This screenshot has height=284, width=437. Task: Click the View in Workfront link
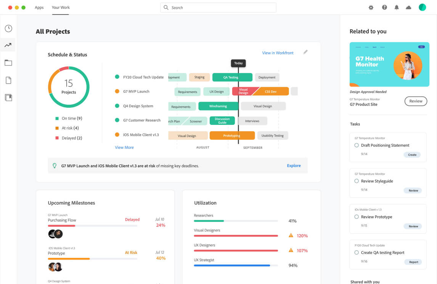point(278,53)
